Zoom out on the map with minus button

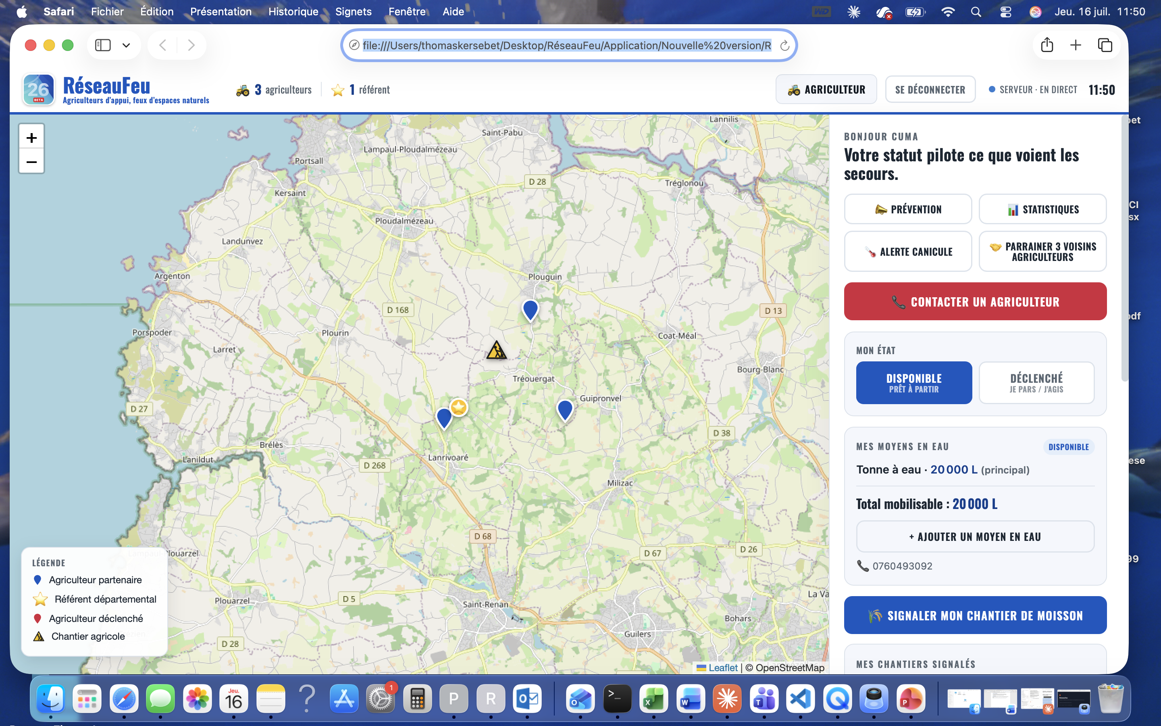[32, 161]
